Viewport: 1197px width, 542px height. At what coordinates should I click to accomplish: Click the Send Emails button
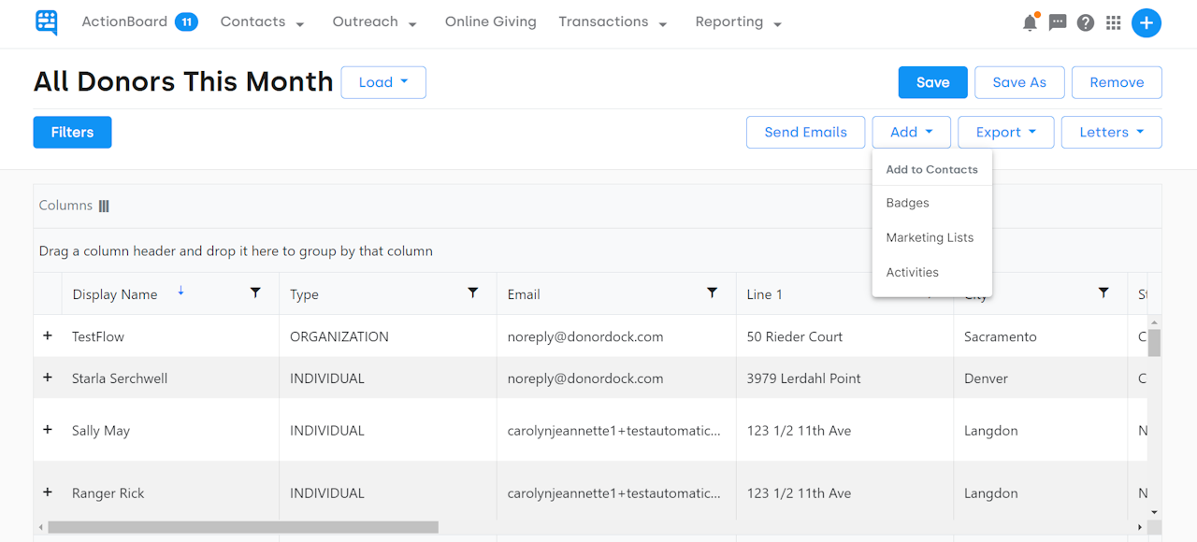805,132
